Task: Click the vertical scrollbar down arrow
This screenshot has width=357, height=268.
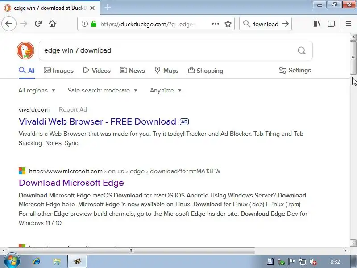Action: (353, 243)
